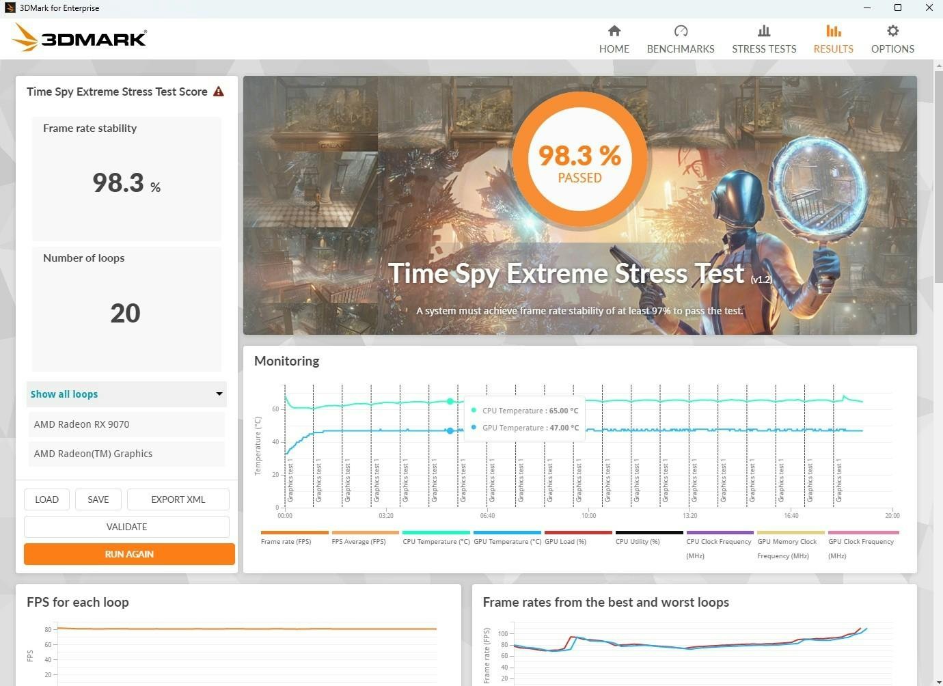Open the Benchmarks gauge icon
This screenshot has height=686, width=943.
pos(681,31)
